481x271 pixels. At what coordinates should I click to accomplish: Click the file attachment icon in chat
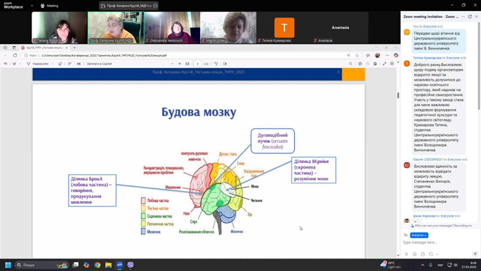423,254
